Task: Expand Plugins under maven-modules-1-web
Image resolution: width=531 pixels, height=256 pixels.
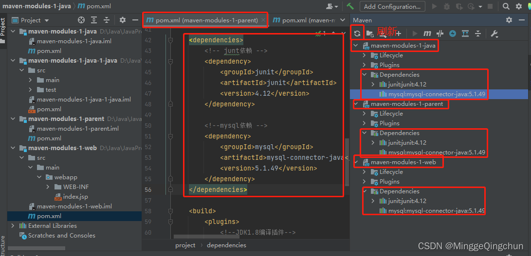Action: [365, 182]
